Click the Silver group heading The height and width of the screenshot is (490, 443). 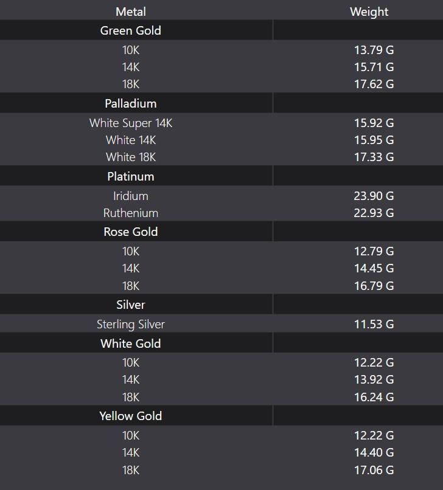point(130,305)
